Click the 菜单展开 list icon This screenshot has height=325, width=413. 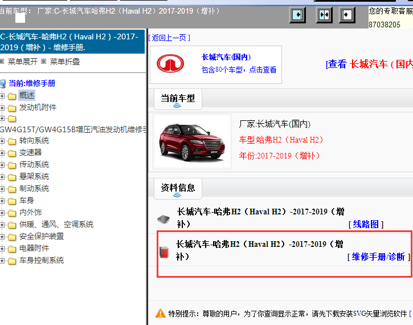(2, 62)
